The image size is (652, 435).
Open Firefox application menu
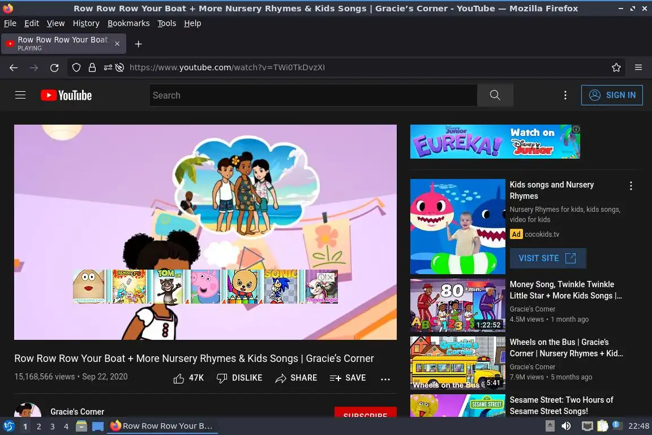638,67
